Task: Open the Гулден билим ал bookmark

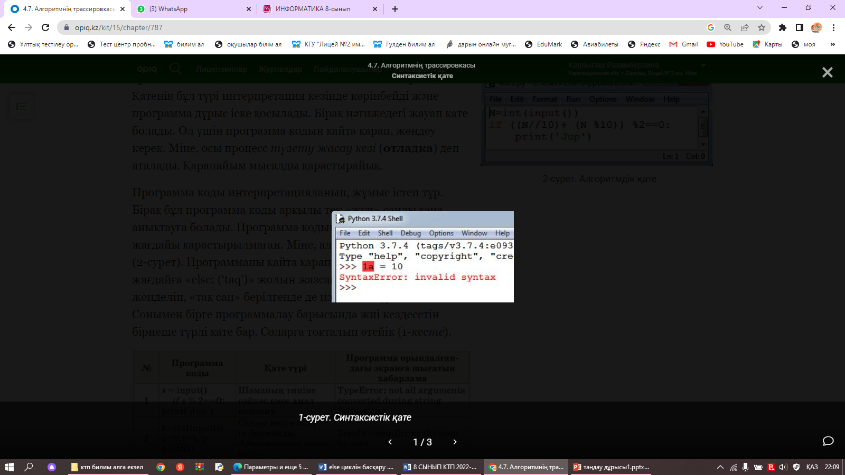Action: [x=404, y=44]
